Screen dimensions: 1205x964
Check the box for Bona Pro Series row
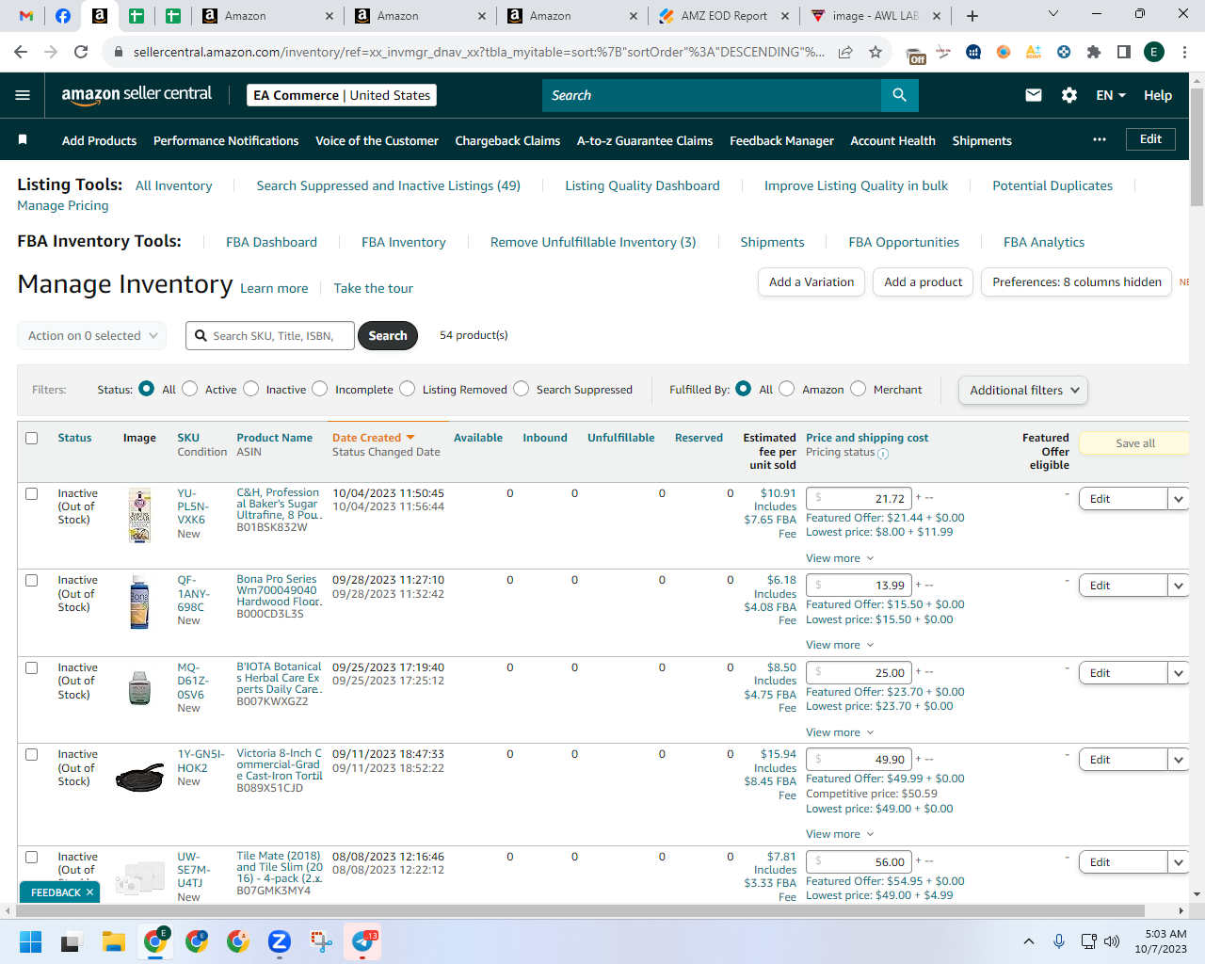pos(32,581)
